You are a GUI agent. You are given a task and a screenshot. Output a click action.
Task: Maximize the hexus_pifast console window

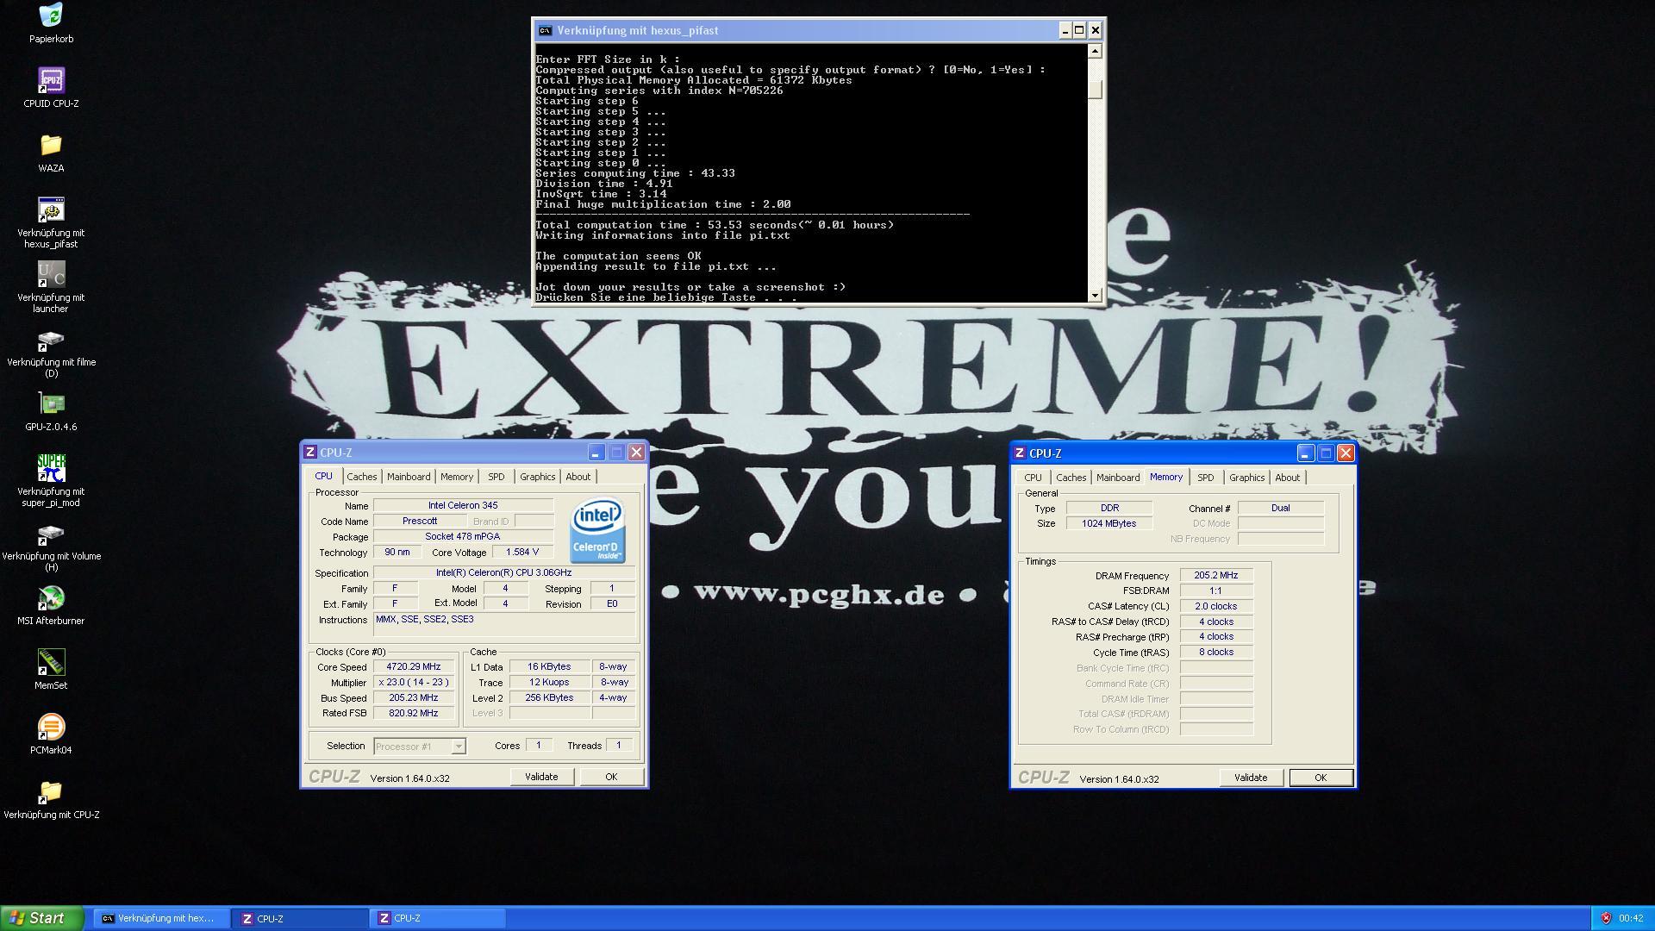(x=1079, y=30)
